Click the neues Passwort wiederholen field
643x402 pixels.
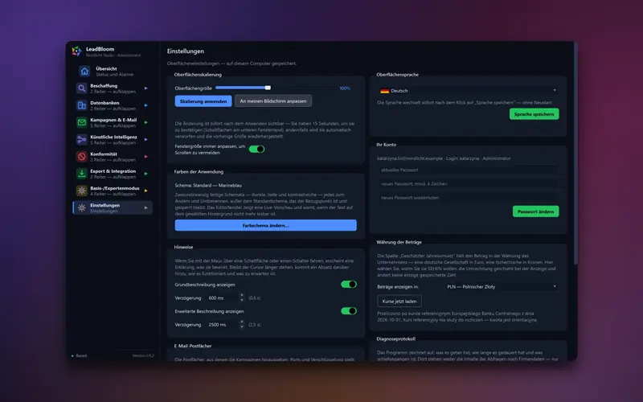coord(468,198)
